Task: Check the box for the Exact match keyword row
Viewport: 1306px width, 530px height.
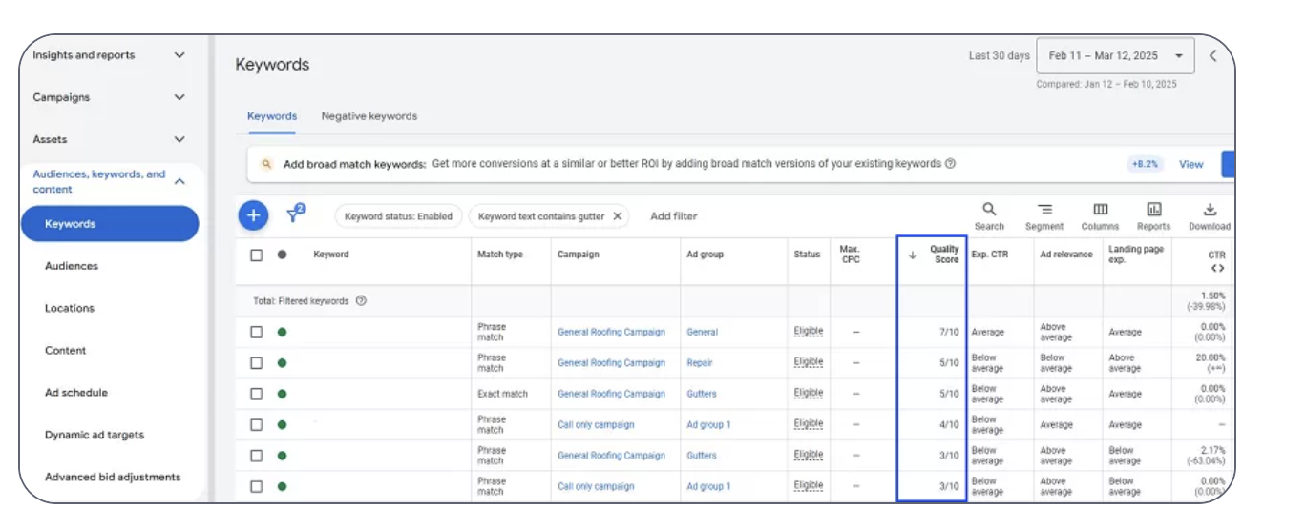Action: click(x=256, y=394)
